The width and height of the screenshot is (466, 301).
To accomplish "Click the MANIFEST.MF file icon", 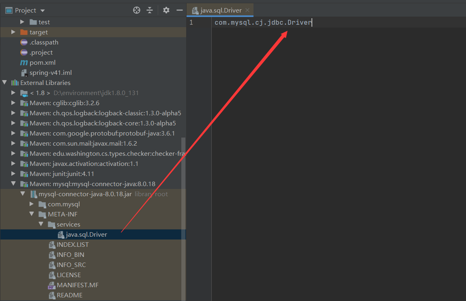I will tap(52, 285).
